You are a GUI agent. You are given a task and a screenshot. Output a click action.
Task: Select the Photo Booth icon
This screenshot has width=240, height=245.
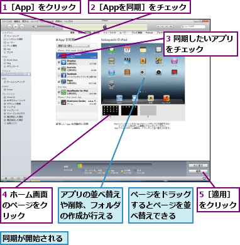(174, 72)
